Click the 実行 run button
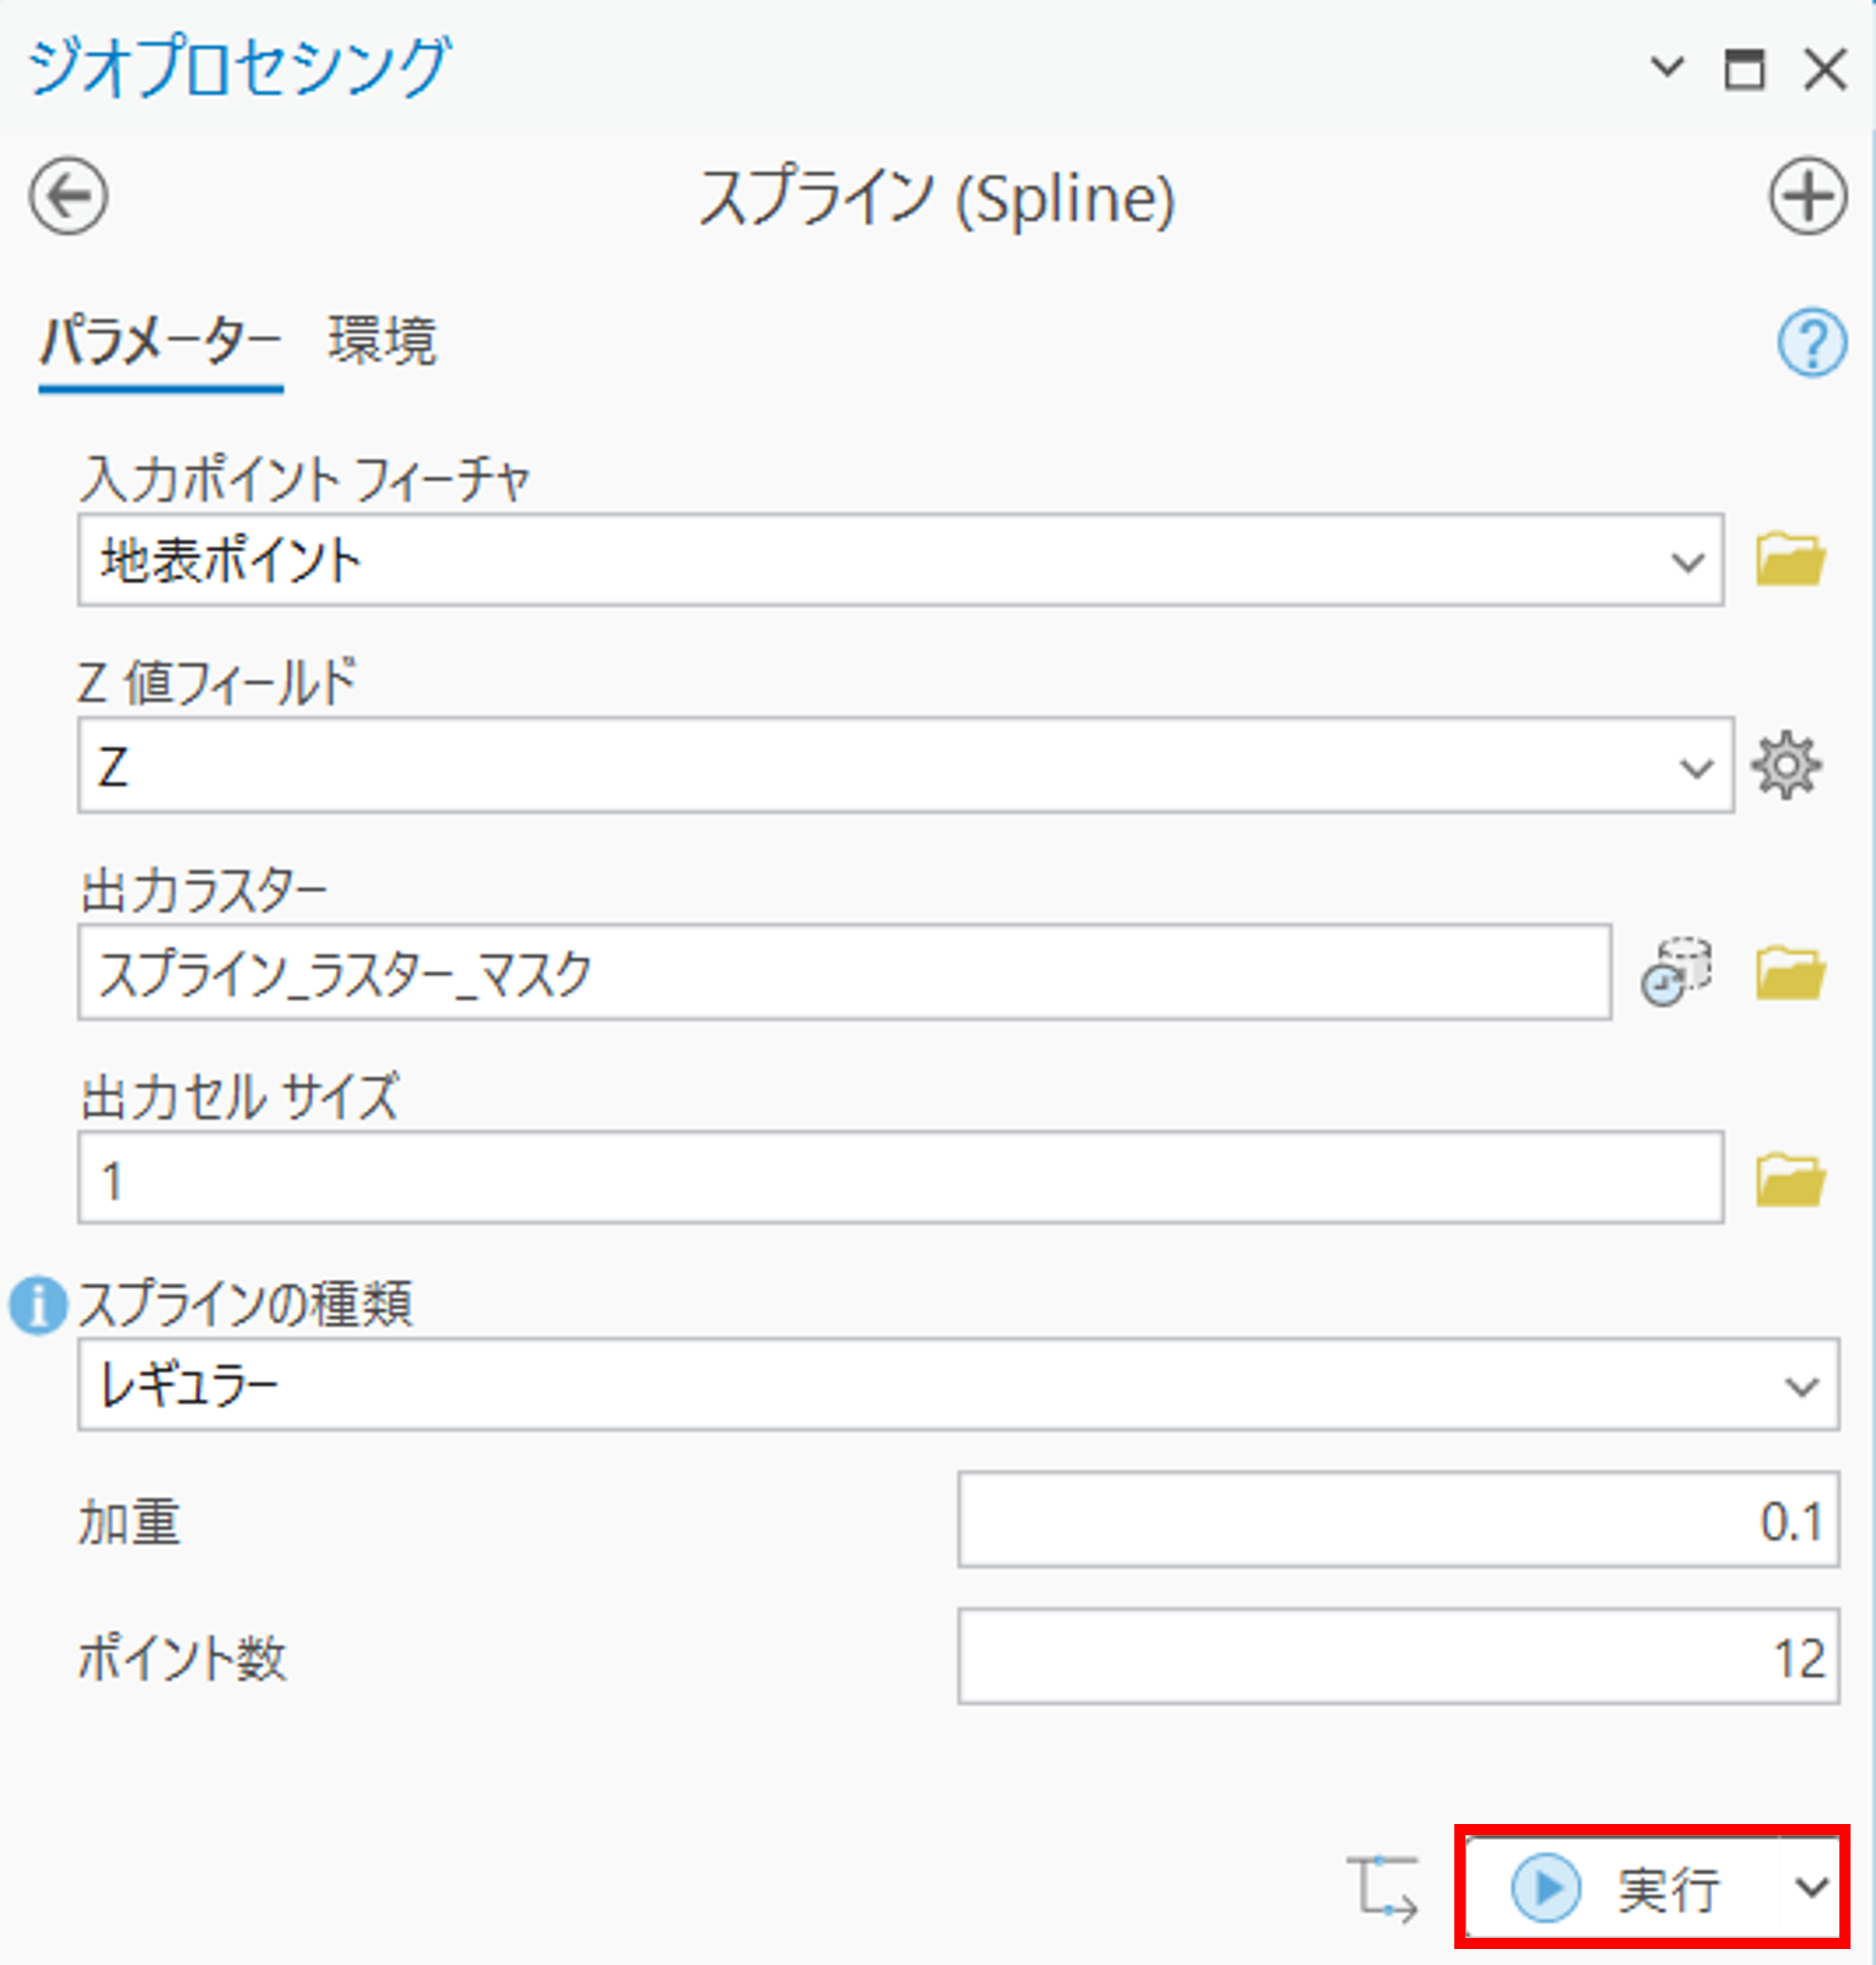Viewport: 1876px width, 1965px height. tap(1620, 1888)
